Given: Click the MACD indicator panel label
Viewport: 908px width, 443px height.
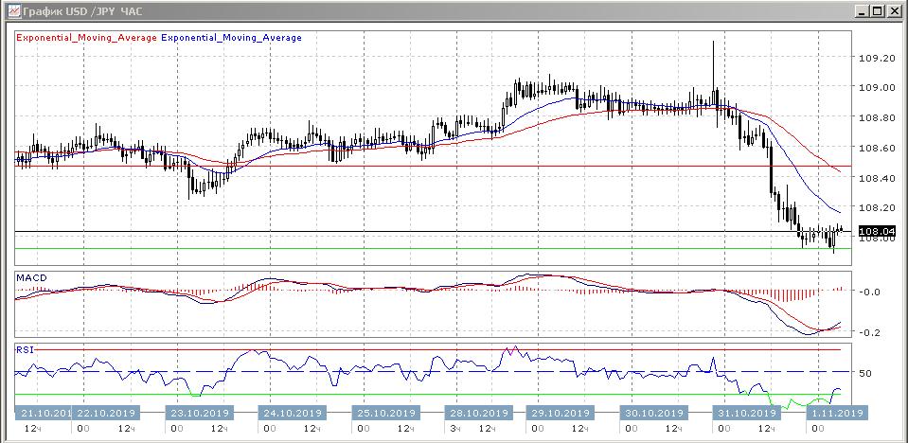Looking at the screenshot, I should pyautogui.click(x=31, y=277).
